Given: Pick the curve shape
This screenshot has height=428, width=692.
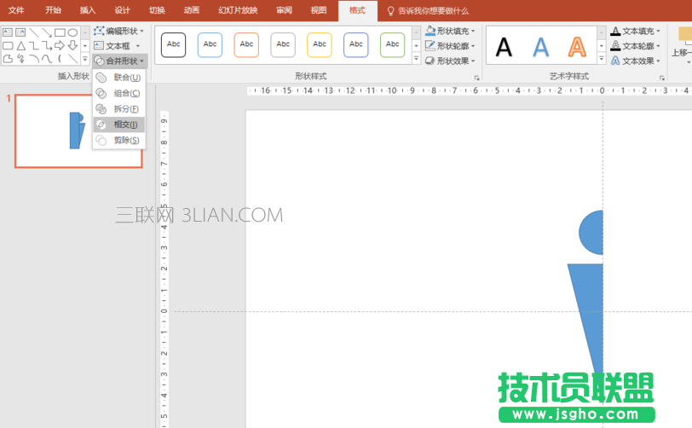Looking at the screenshot, I should (47, 59).
